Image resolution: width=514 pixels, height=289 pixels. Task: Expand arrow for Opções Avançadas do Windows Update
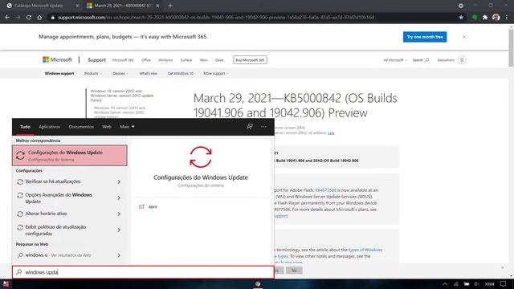click(119, 198)
